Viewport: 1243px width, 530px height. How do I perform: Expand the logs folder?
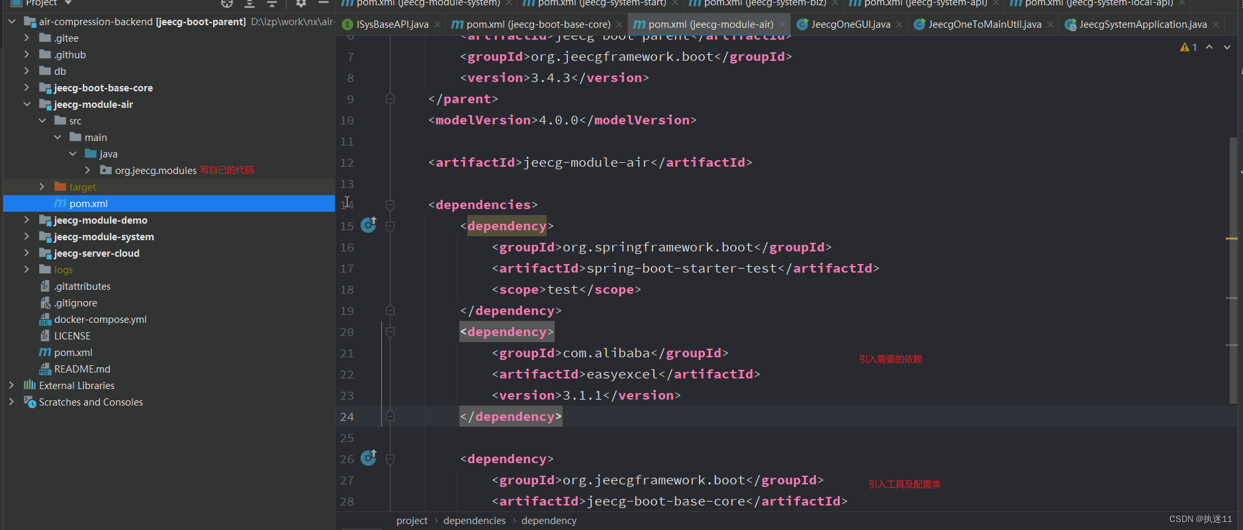(26, 269)
